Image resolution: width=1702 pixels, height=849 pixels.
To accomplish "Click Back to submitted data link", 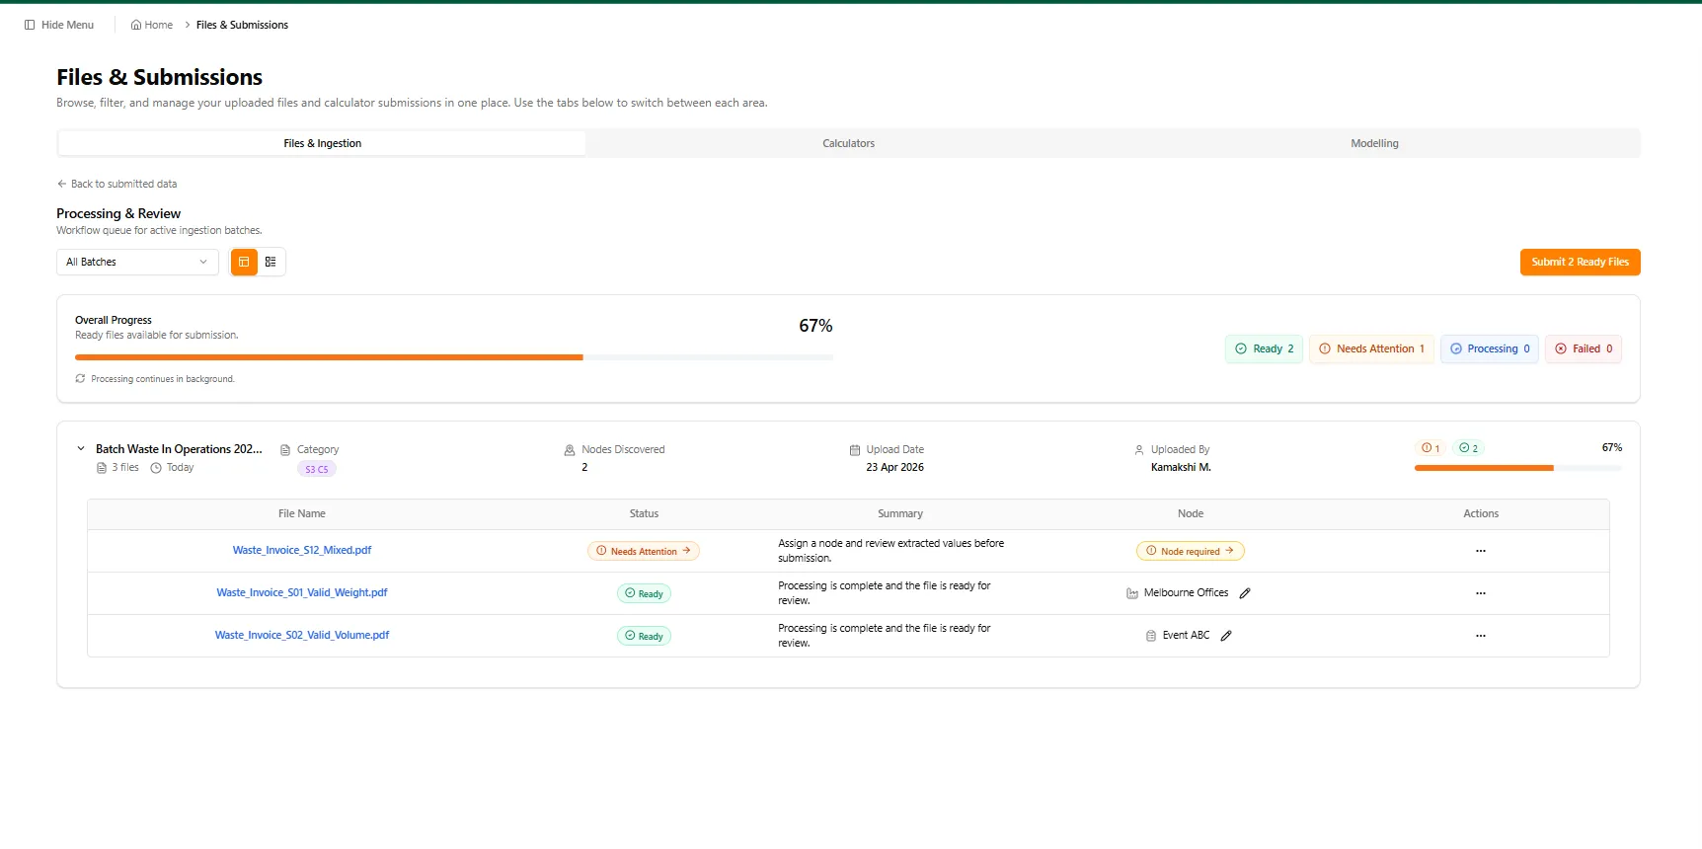I will (x=116, y=184).
